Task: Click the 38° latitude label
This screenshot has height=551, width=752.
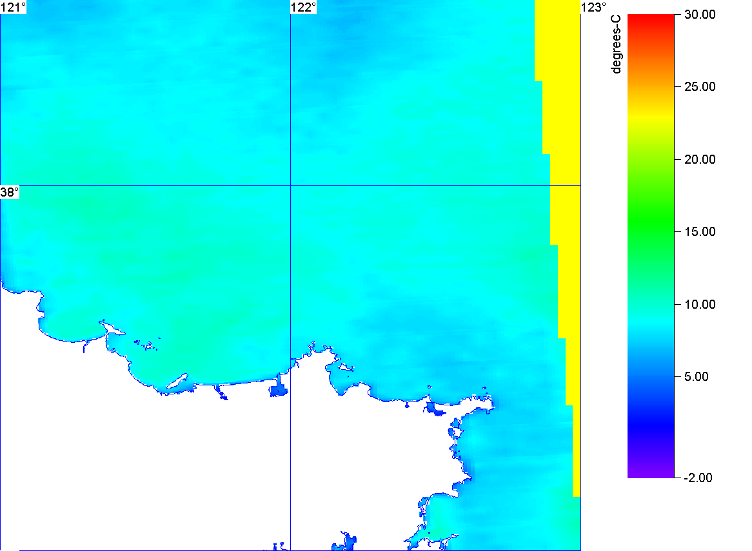Action: click(x=10, y=192)
